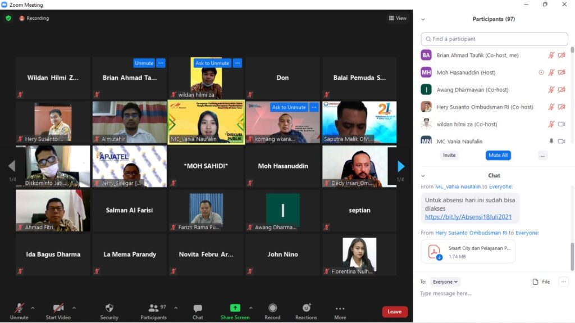575x323 pixels.
Task: Click the Recording indicator
Action: point(34,18)
